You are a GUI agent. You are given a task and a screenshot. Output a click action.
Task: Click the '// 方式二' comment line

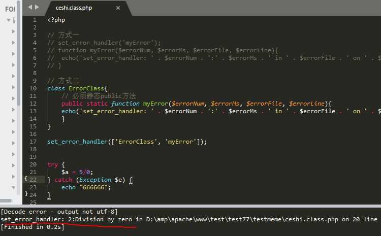coord(63,81)
